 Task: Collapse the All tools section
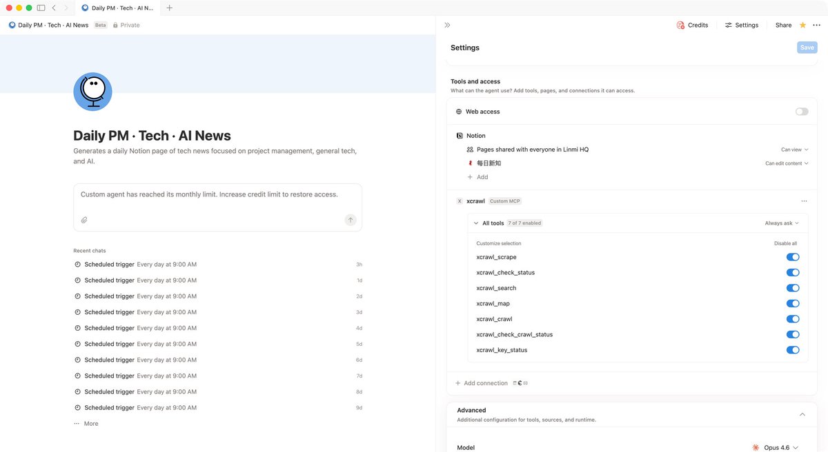coord(476,223)
